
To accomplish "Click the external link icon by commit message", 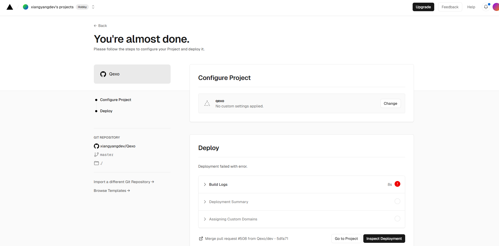I will click(201, 239).
